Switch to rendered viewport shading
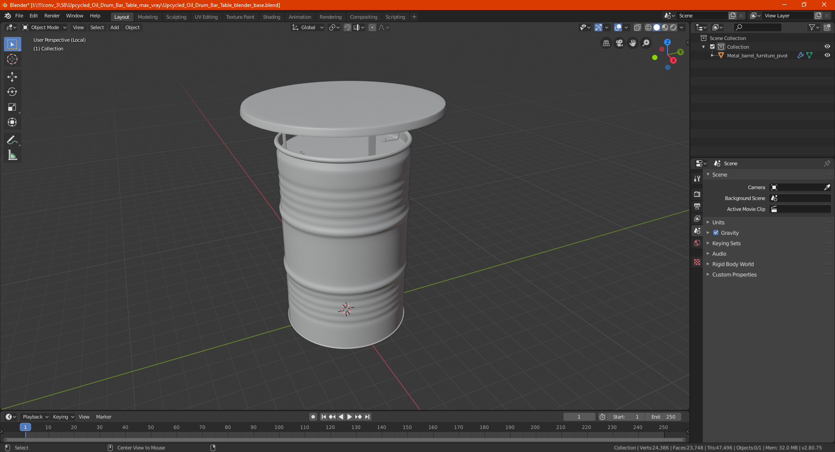The width and height of the screenshot is (835, 452). coord(673,27)
